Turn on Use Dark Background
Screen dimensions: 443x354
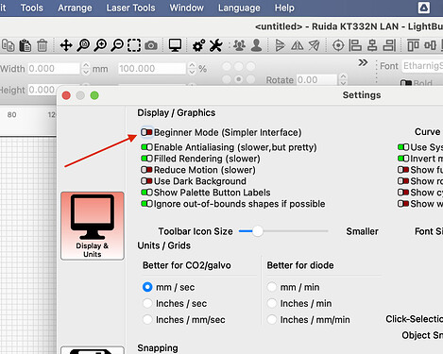point(146,181)
